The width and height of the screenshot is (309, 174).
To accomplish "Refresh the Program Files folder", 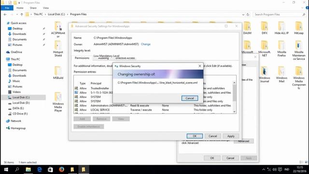I will click(248, 14).
